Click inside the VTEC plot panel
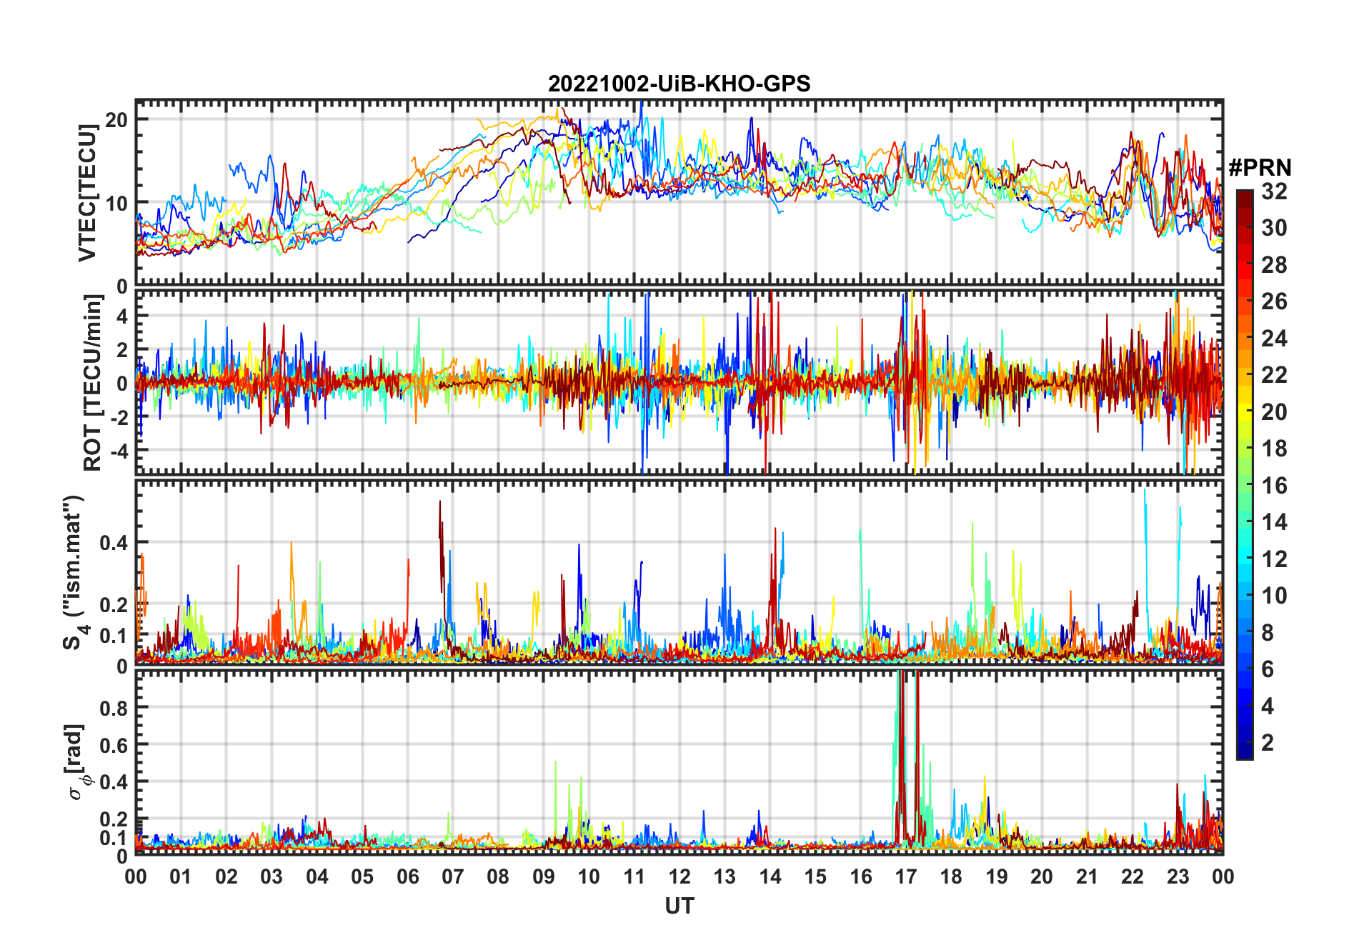This screenshot has width=1359, height=950. click(x=679, y=193)
